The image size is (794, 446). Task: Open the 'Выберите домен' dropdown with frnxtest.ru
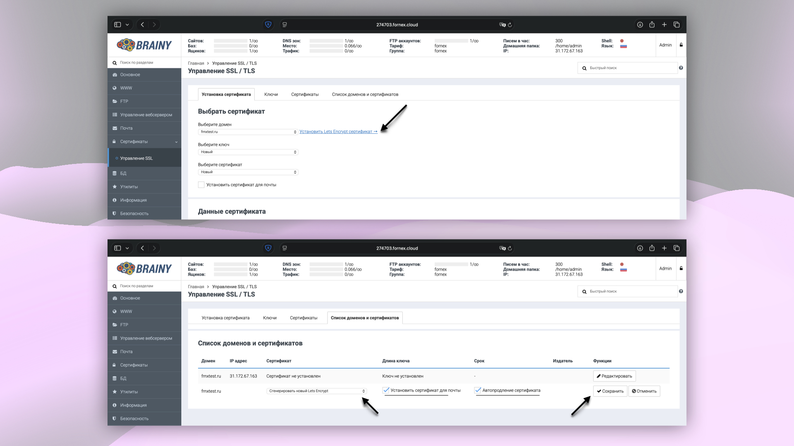coord(248,132)
